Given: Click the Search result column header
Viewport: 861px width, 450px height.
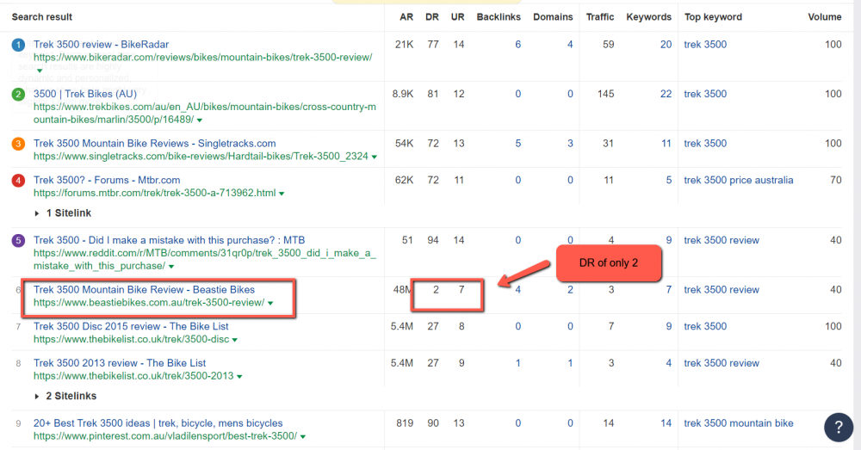Looking at the screenshot, I should pos(41,17).
